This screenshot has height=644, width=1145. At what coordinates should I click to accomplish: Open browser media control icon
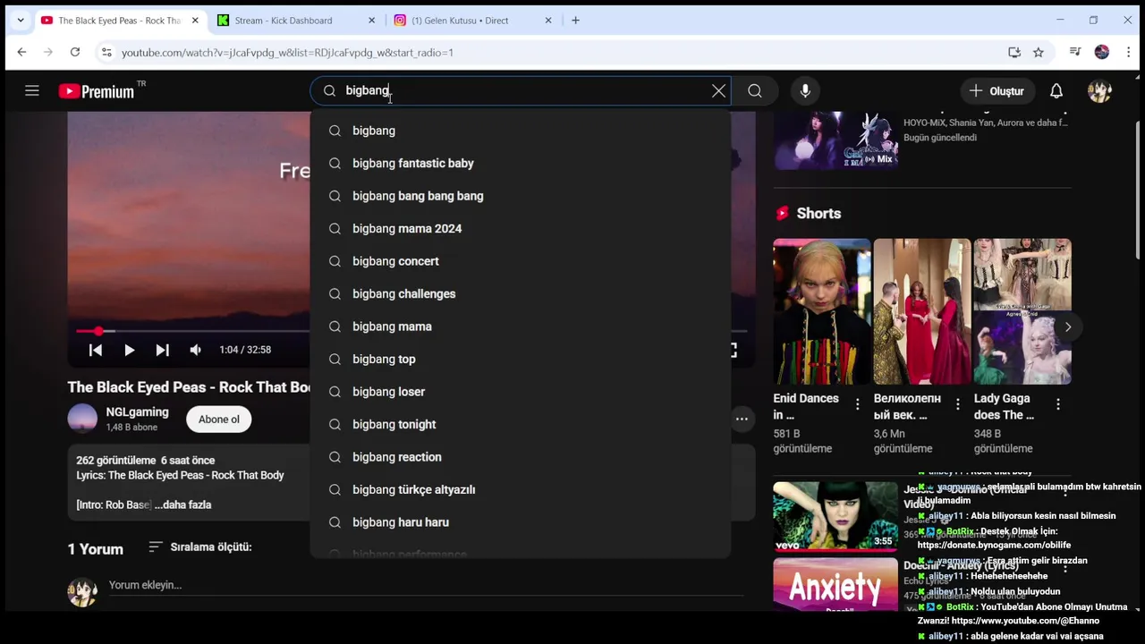click(x=1075, y=52)
